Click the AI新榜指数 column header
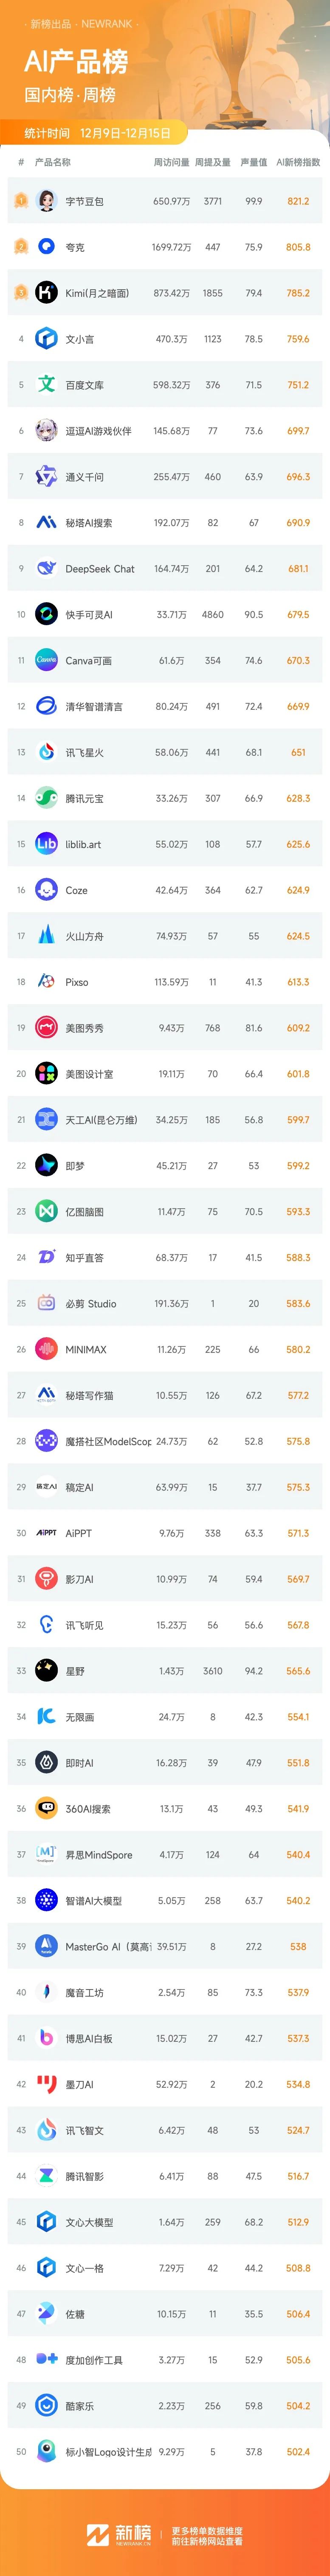This screenshot has height=2576, width=330. [298, 162]
